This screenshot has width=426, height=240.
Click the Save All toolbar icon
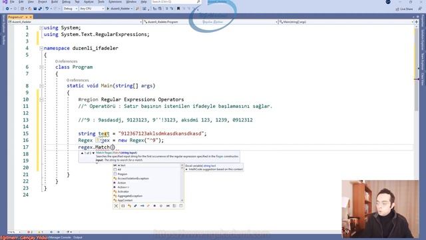pos(40,9)
